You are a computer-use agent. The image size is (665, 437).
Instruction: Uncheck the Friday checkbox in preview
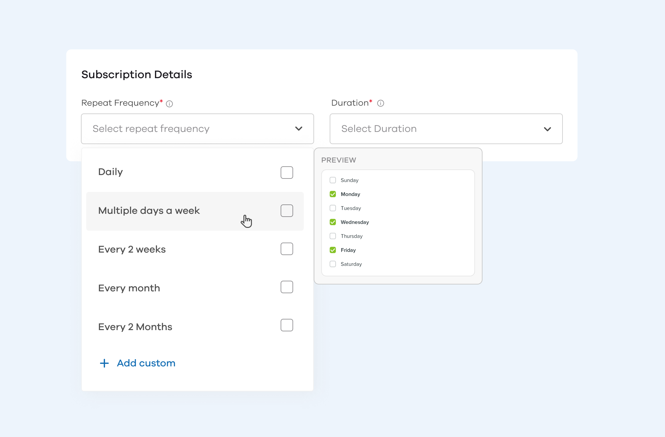333,250
